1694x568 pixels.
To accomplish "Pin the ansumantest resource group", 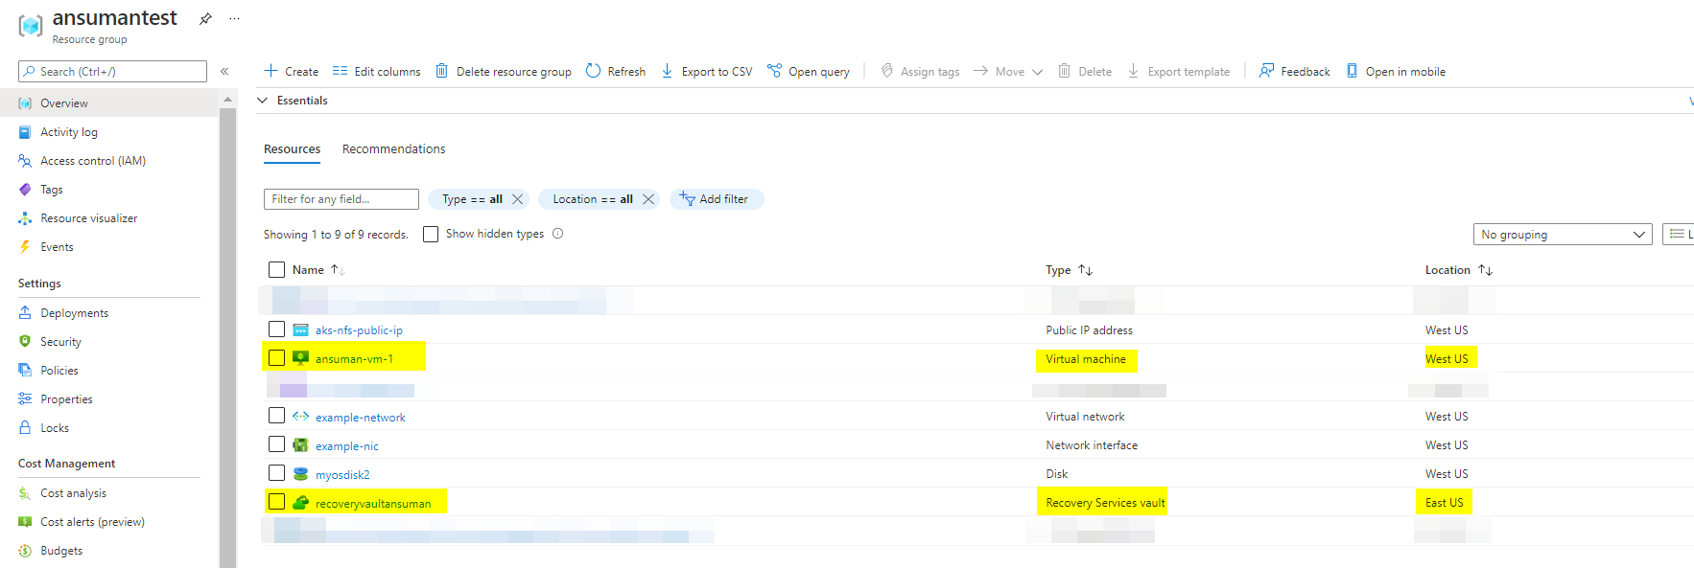I will [205, 18].
